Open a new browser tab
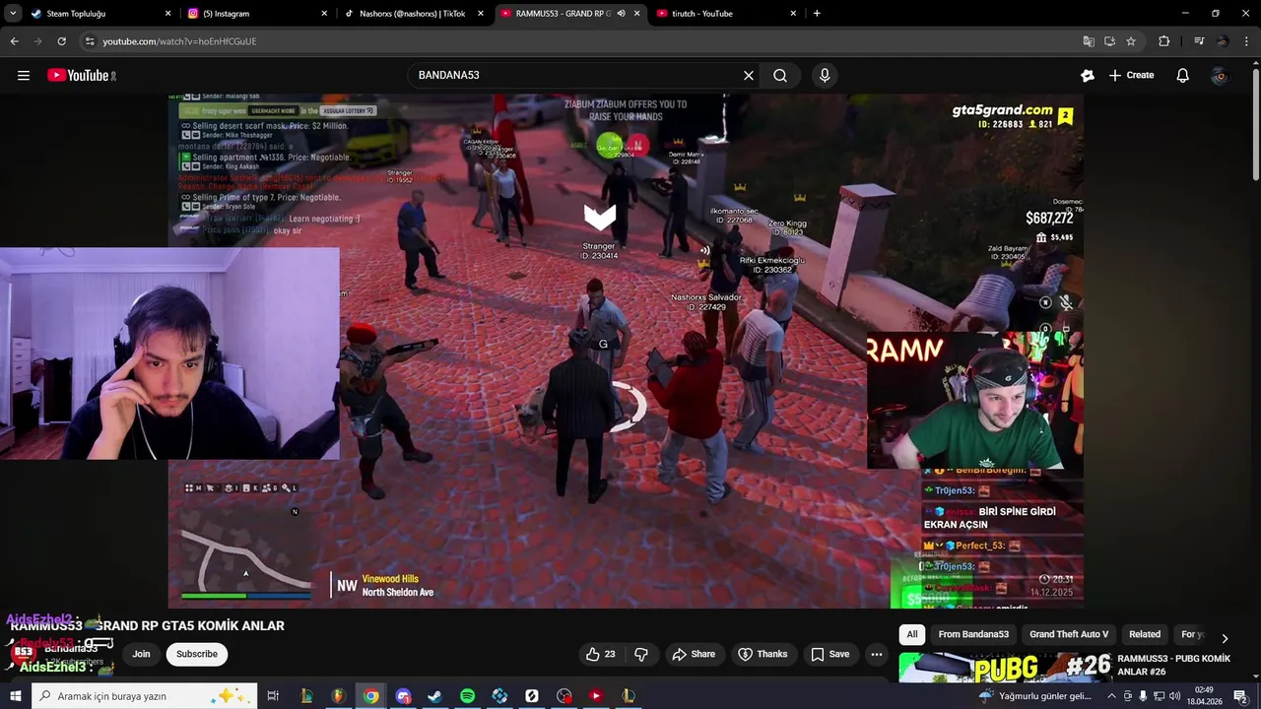The height and width of the screenshot is (709, 1261). [x=817, y=14]
